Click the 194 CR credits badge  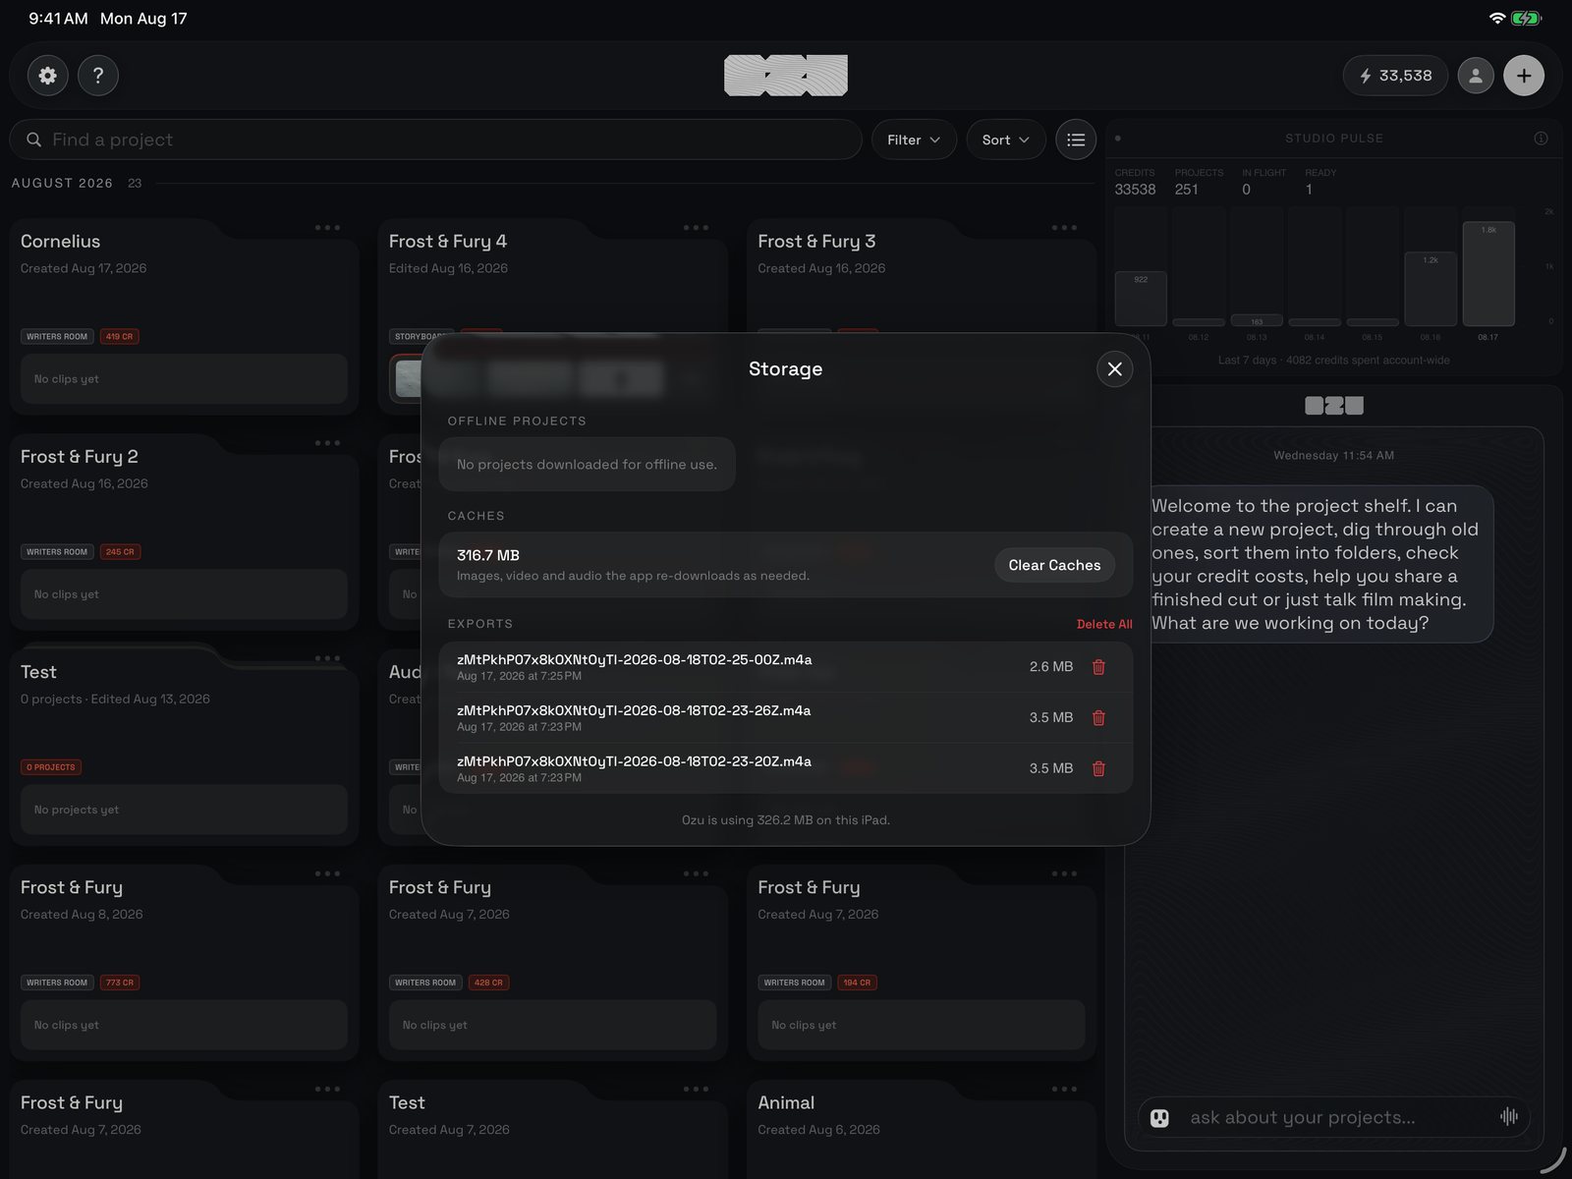click(x=857, y=982)
